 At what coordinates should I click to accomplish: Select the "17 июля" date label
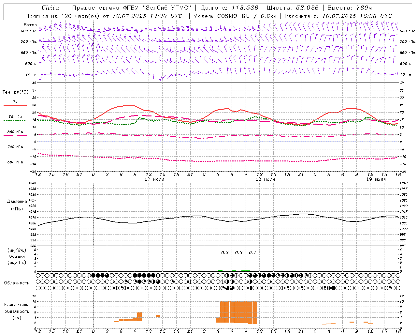pyautogui.click(x=154, y=179)
